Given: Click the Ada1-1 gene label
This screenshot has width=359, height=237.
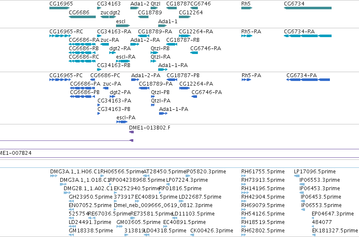Looking at the screenshot, I should click(x=168, y=21).
